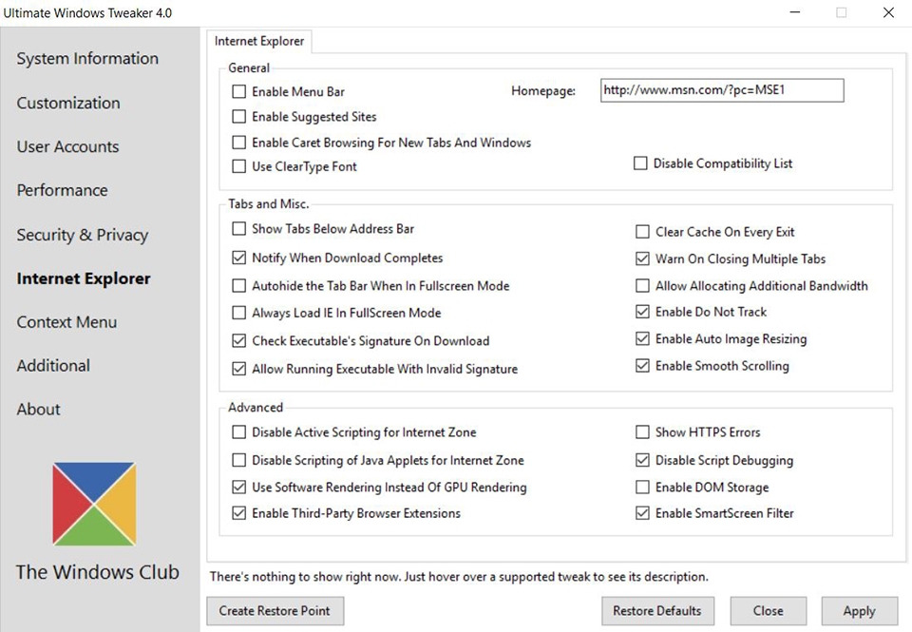Click the Restore Defaults button
Viewport: 912px width, 632px height.
click(657, 611)
